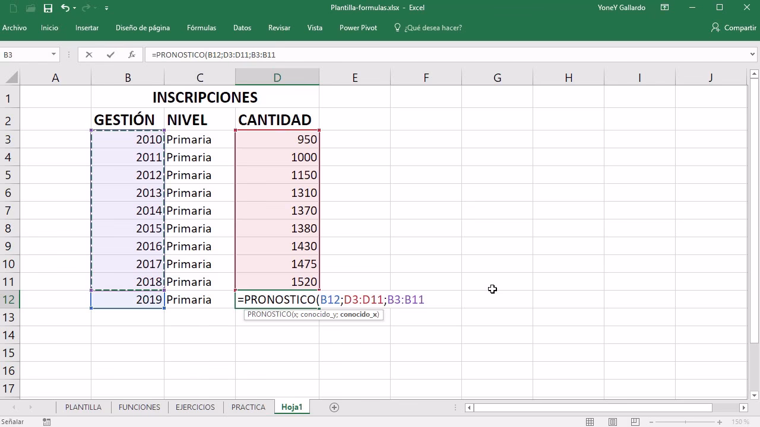Viewport: 760px width, 427px height.
Task: Expand the formula bar with its dropdown arrow
Action: pyautogui.click(x=753, y=55)
